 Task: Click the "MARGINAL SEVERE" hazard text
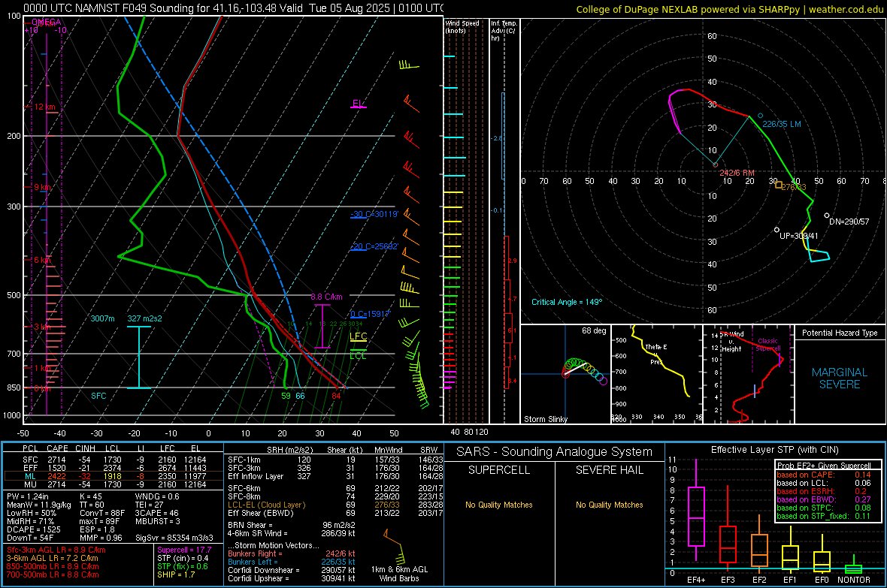(840, 378)
